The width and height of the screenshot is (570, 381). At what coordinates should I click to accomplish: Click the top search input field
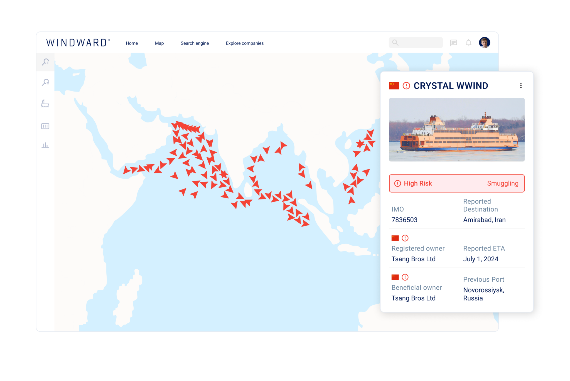tap(419, 43)
